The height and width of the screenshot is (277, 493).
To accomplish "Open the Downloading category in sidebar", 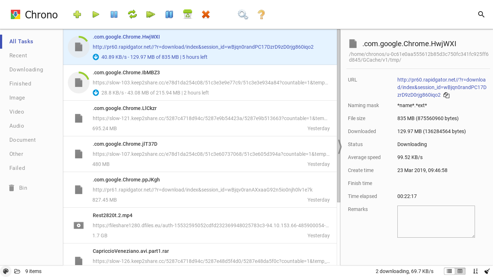I will 26,70.
